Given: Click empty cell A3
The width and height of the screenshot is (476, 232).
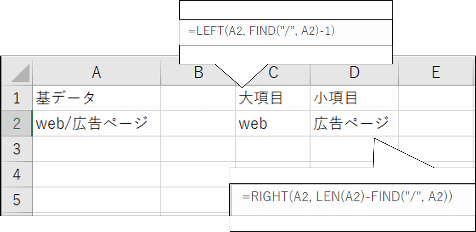Looking at the screenshot, I should (96, 149).
